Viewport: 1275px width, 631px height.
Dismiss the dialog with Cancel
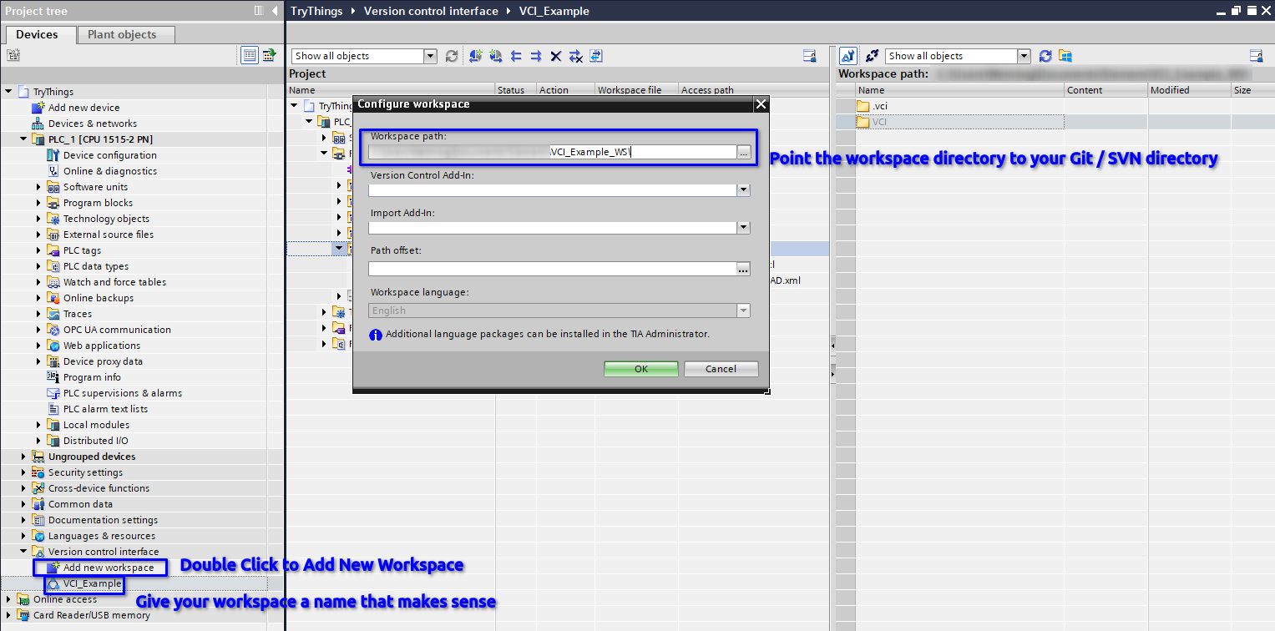click(x=721, y=368)
